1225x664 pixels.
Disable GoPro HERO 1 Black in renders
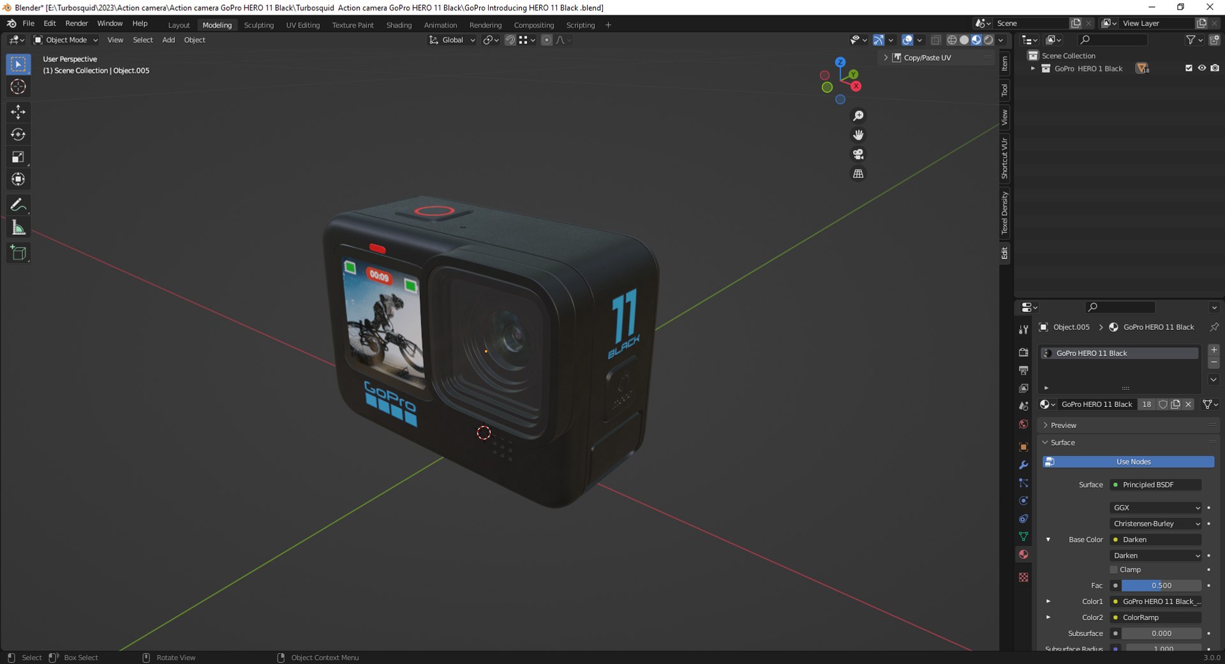click(1215, 68)
